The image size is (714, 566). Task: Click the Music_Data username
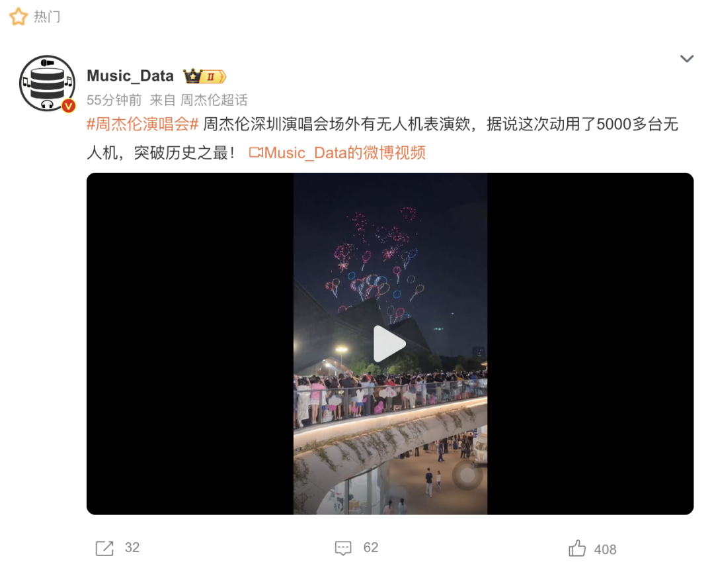click(130, 75)
